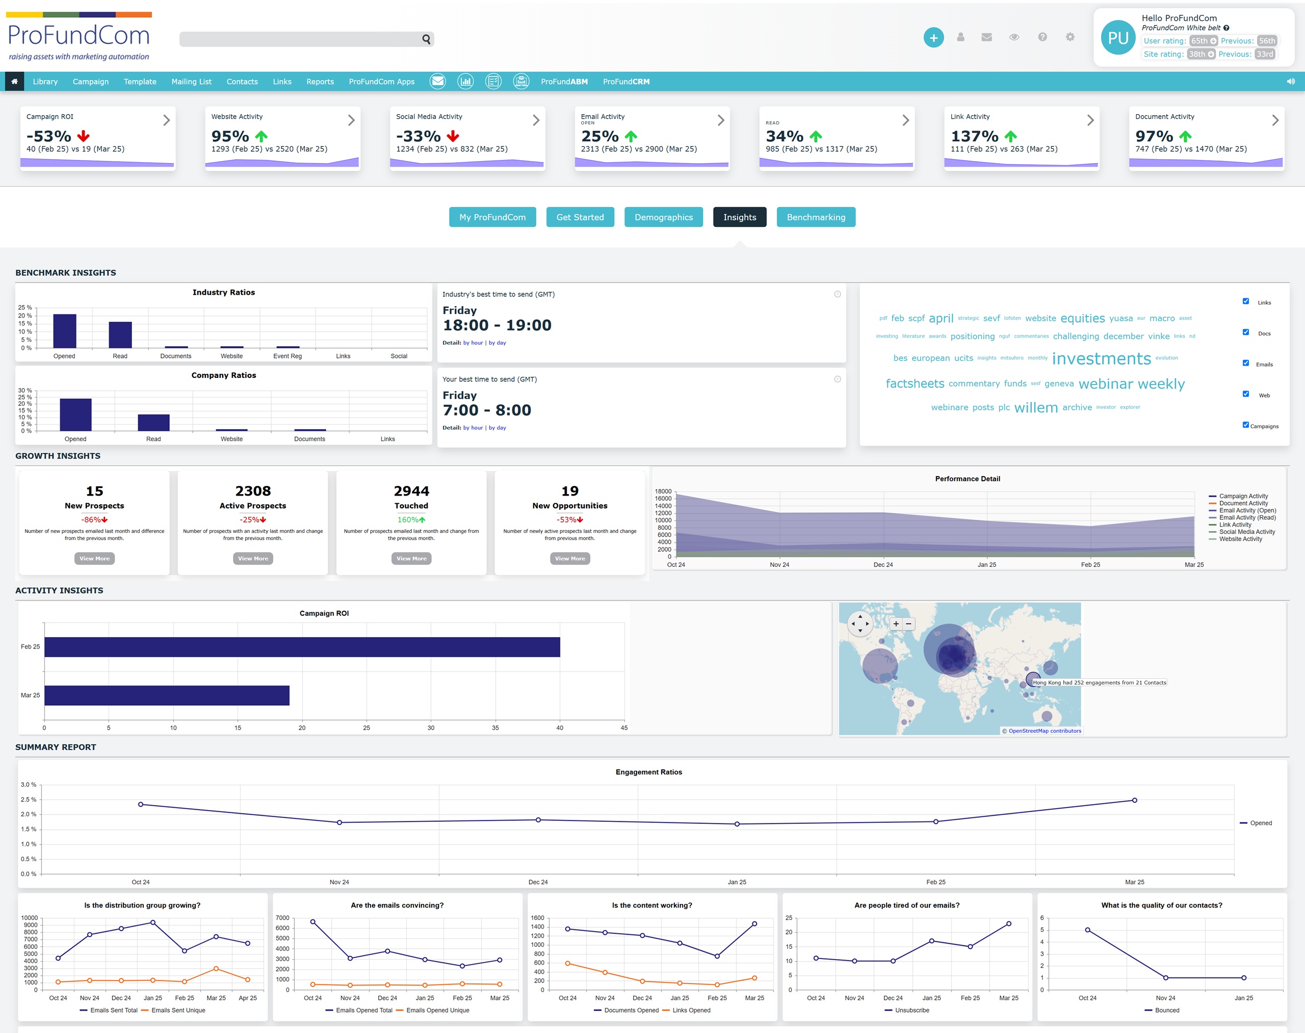Open the bar chart app icon in navbar
The height and width of the screenshot is (1033, 1305).
point(465,81)
